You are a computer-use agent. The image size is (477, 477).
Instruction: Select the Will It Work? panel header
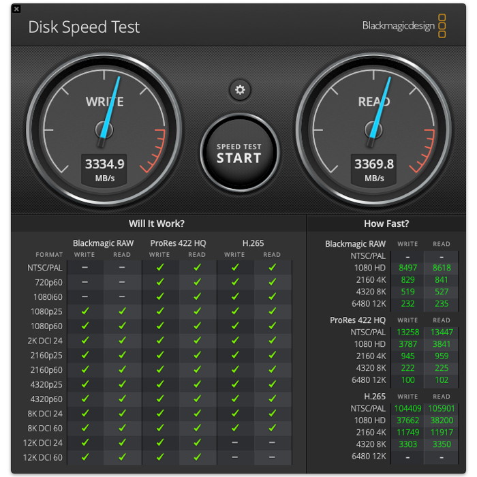tap(157, 224)
